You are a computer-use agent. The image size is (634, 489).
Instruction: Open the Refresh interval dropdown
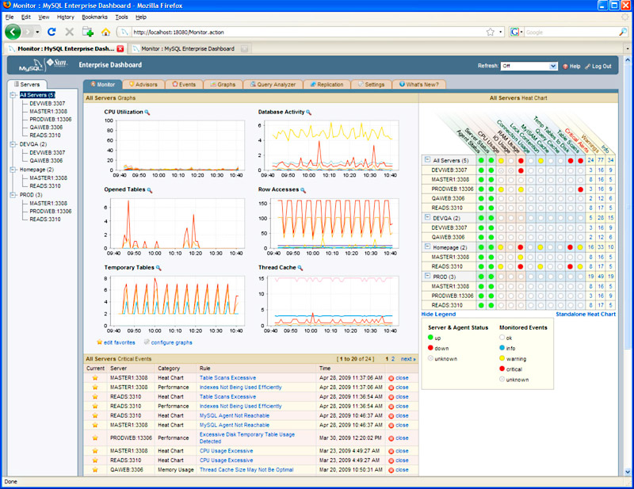click(529, 66)
